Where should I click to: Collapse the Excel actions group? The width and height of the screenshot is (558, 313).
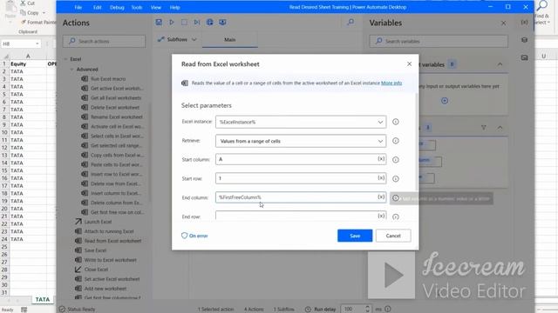tap(66, 59)
